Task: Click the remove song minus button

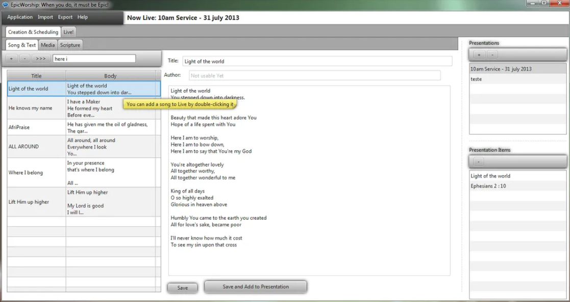Action: pos(24,59)
